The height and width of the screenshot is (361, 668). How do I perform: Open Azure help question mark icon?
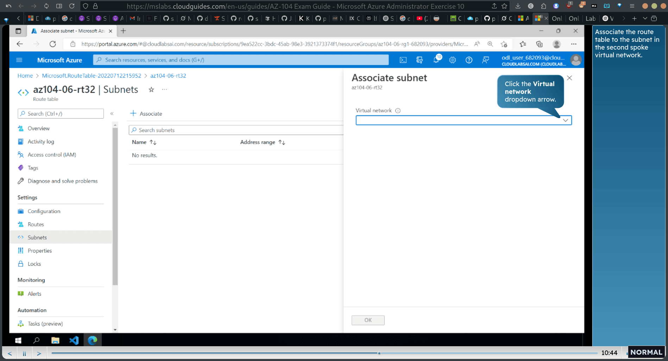[x=469, y=60]
